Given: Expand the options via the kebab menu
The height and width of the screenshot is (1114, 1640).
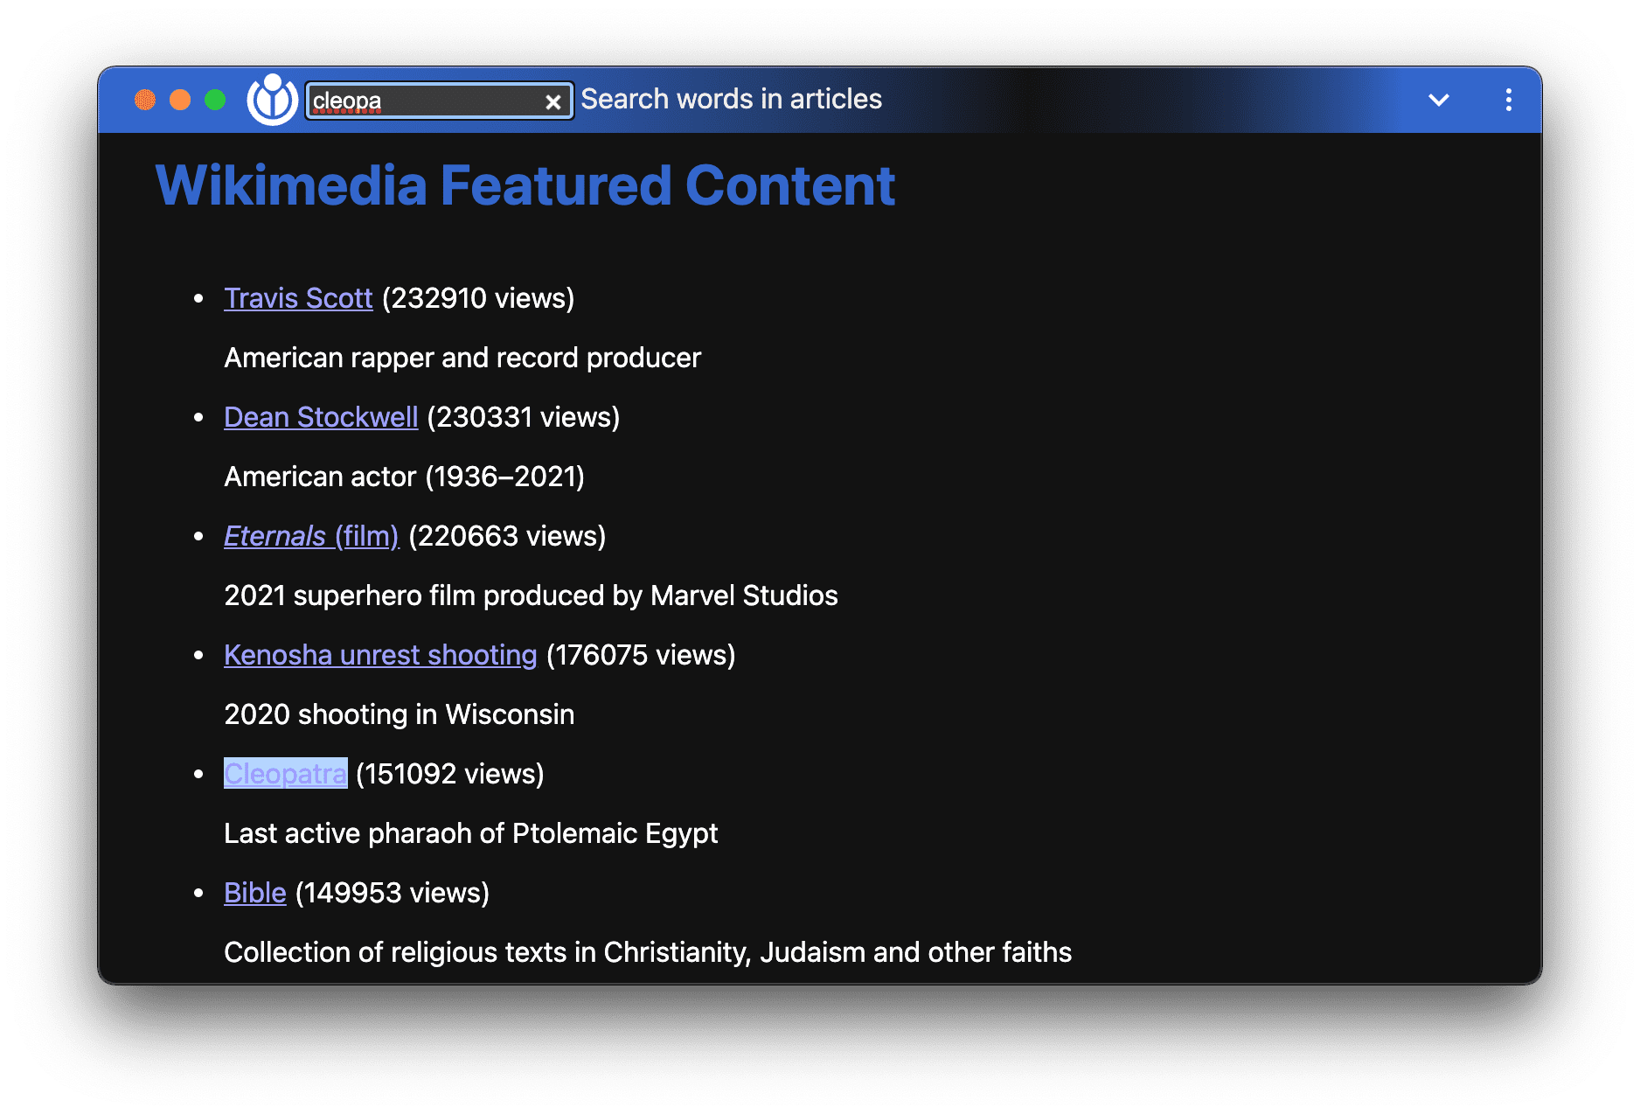Looking at the screenshot, I should click(1507, 100).
